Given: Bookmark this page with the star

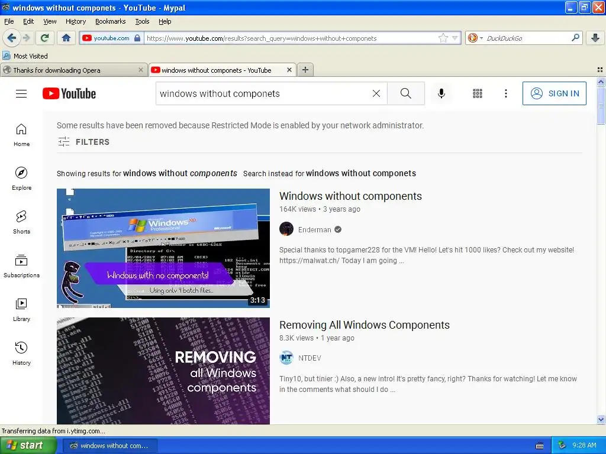Looking at the screenshot, I should [443, 38].
